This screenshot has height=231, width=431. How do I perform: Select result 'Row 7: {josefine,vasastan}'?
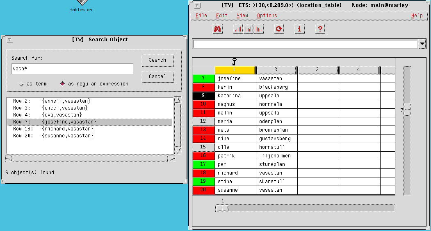90,122
